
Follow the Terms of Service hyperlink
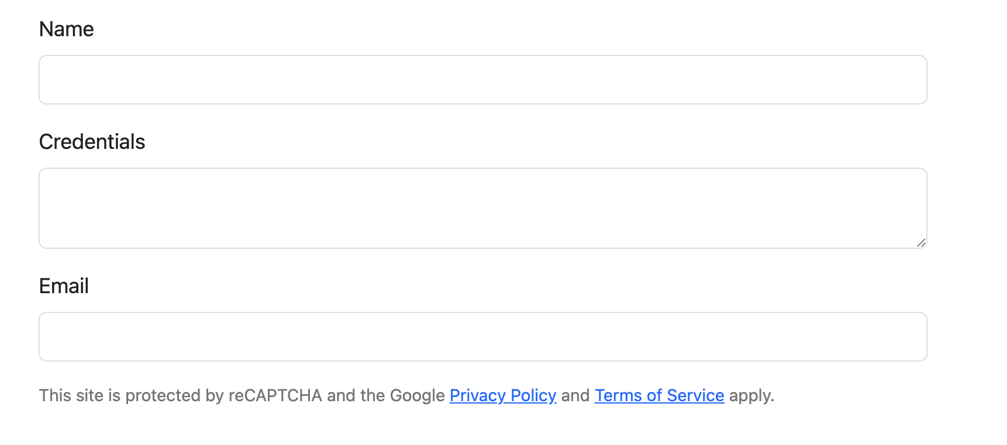[659, 395]
